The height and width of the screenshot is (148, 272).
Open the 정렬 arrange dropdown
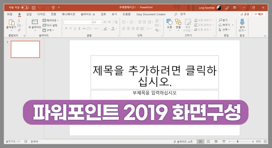tap(178, 25)
